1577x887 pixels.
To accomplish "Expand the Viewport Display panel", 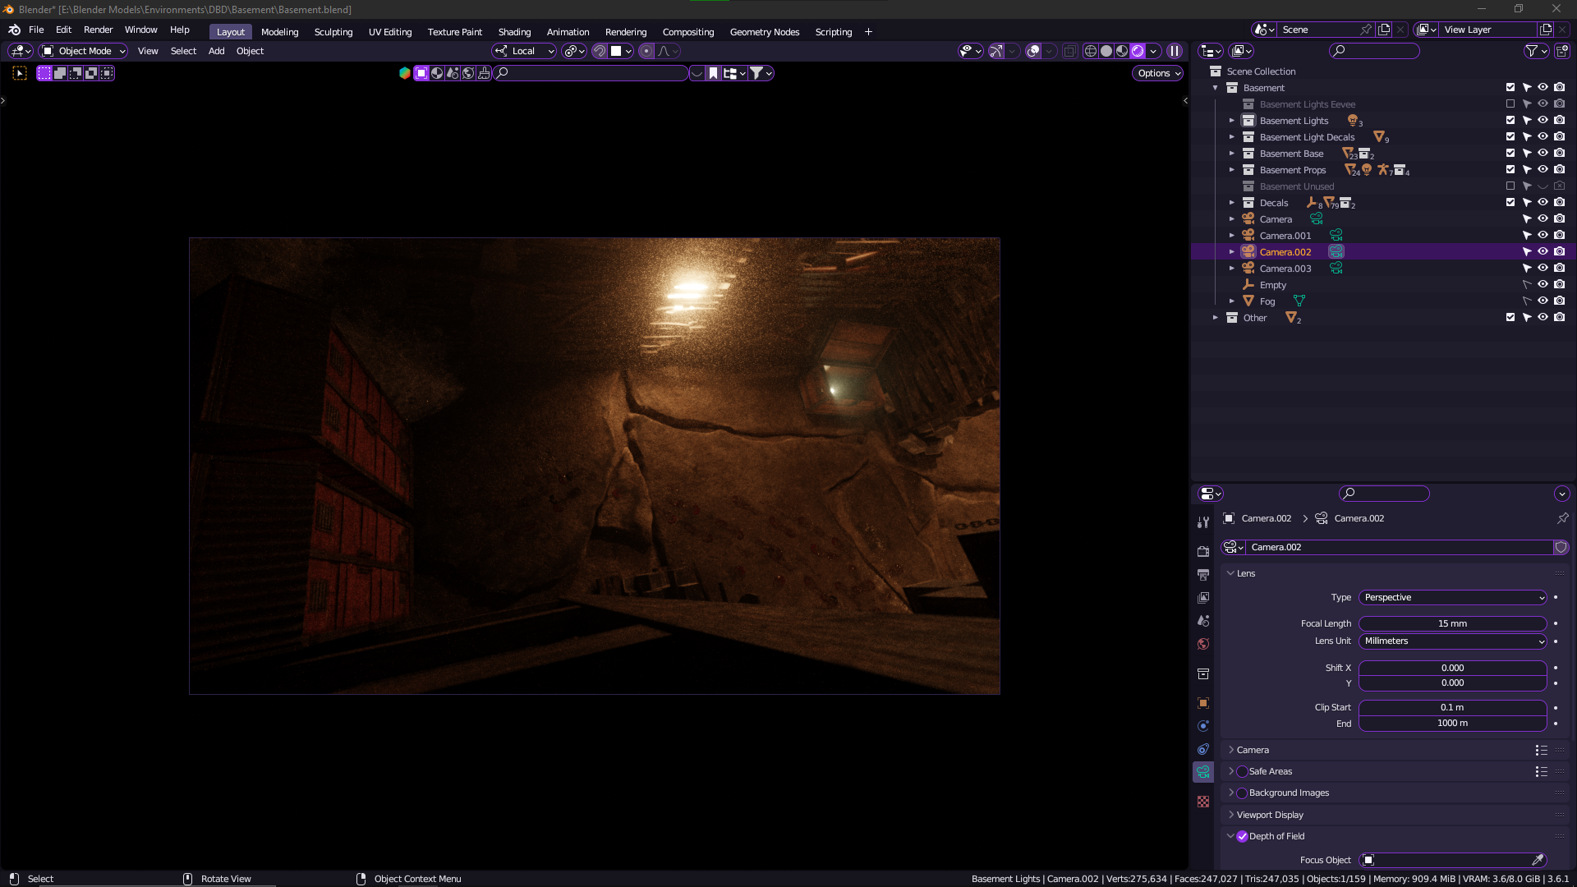I will (1269, 815).
